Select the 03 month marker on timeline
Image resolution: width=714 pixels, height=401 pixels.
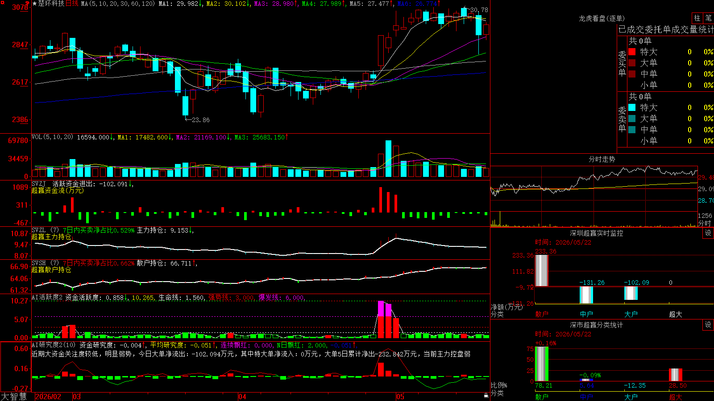77,397
